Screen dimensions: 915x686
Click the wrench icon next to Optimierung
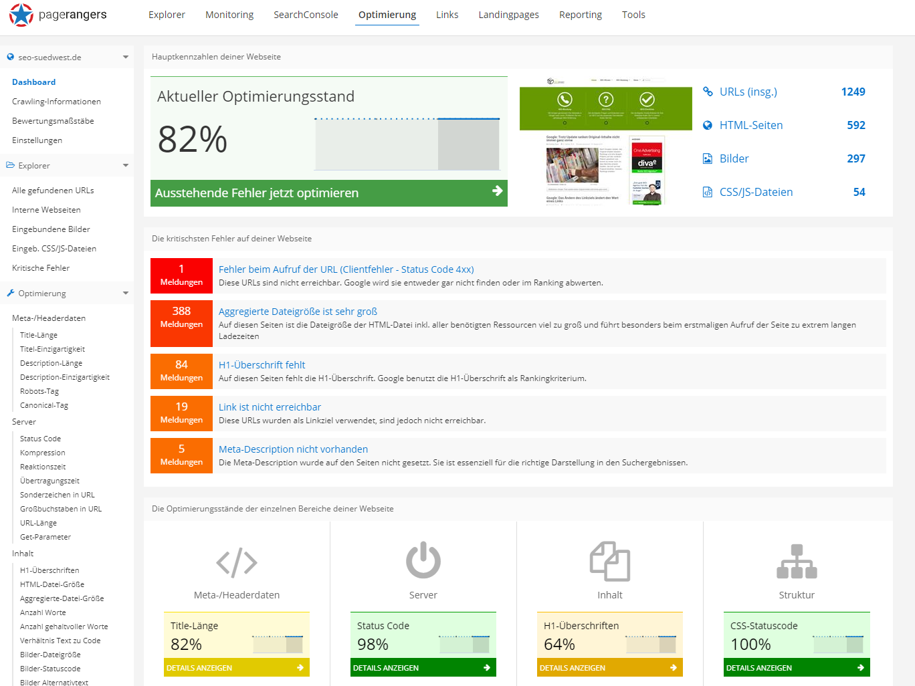point(11,293)
